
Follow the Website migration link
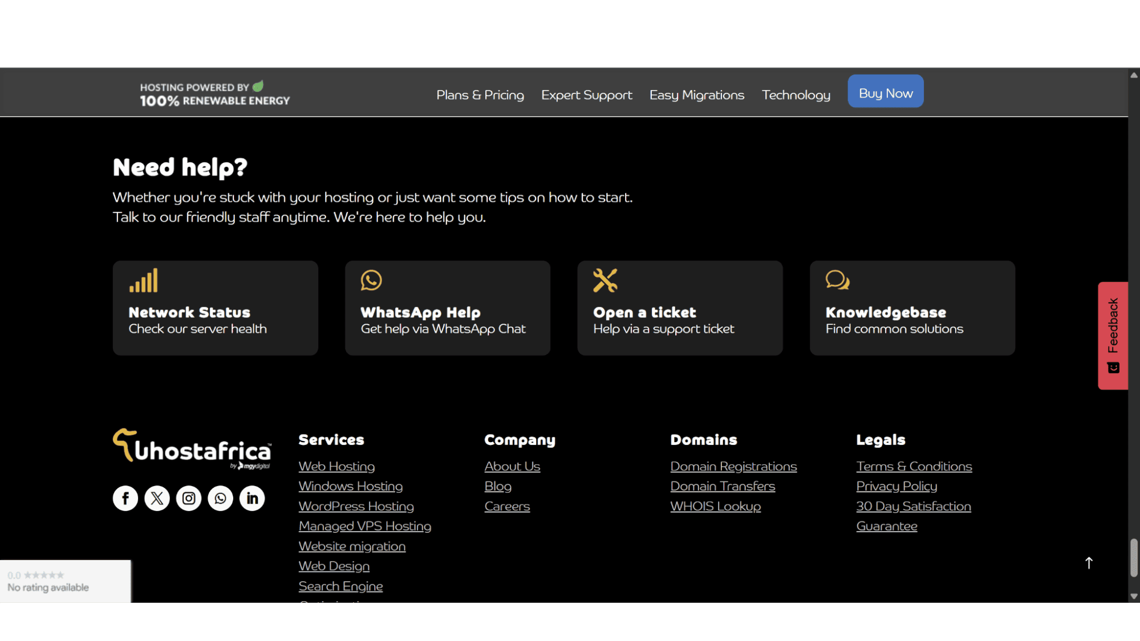pos(352,546)
